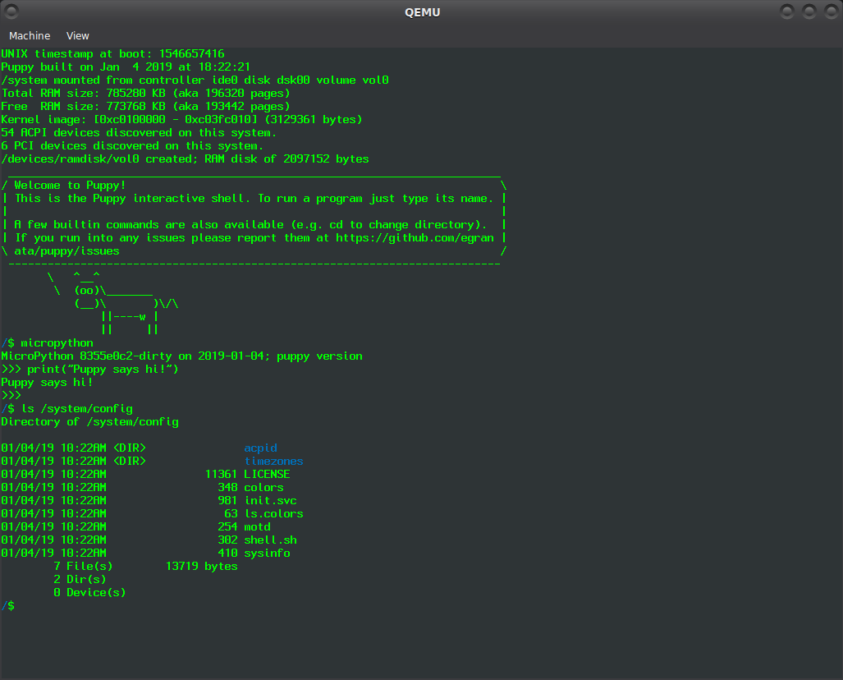Screen dimensions: 843x680
Task: Click the timezones directory entry
Action: [273, 462]
